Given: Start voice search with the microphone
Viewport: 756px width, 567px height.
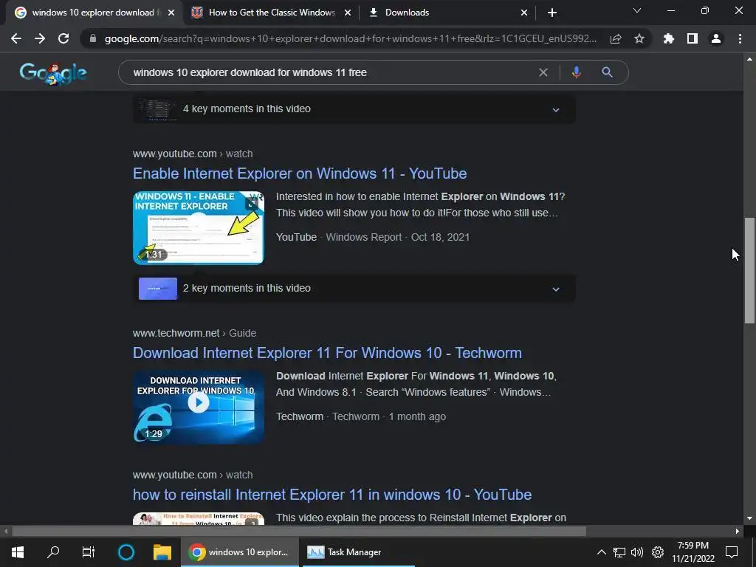Looking at the screenshot, I should pos(576,72).
